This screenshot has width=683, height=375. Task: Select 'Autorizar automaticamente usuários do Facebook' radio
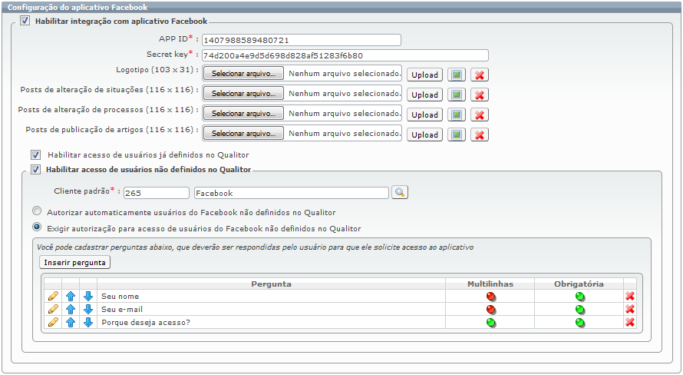click(x=36, y=211)
